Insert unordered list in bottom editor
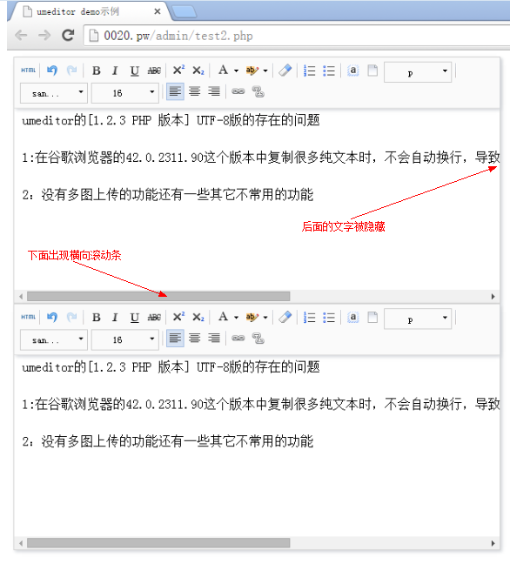Screen dimensions: 510x564 329,317
